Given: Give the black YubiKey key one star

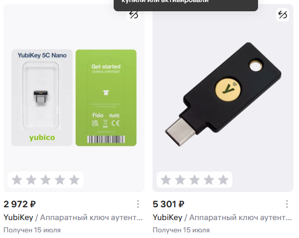Looking at the screenshot, I should (166, 180).
